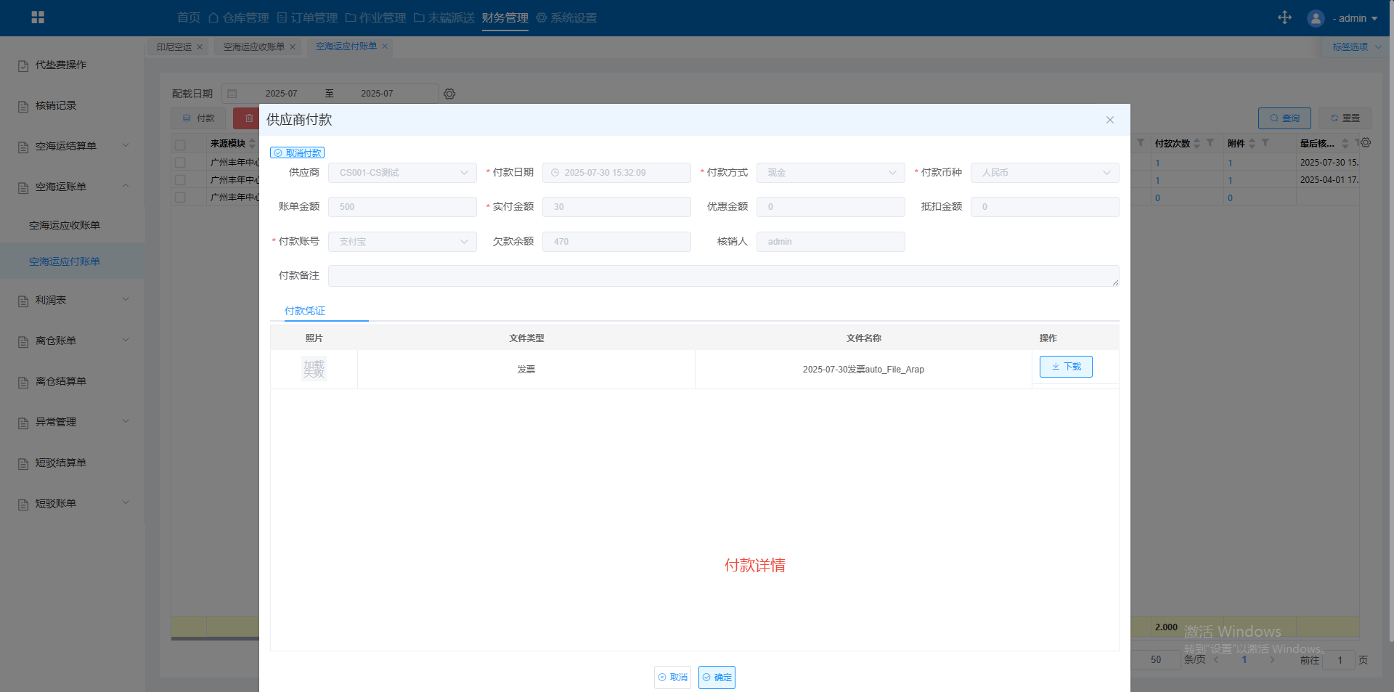Viewport: 1394px width, 692px height.
Task: Open the 财务管理 top menu
Action: pyautogui.click(x=505, y=17)
